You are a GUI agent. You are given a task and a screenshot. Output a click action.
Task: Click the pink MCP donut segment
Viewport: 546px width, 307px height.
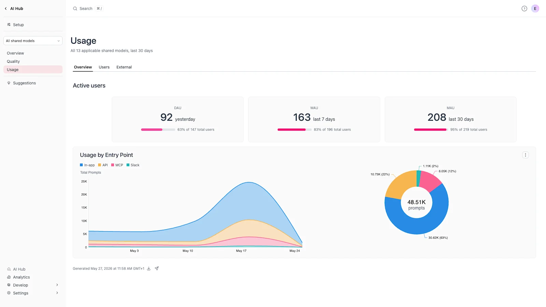pyautogui.click(x=430, y=181)
